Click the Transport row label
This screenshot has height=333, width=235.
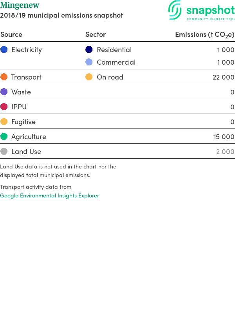click(26, 77)
